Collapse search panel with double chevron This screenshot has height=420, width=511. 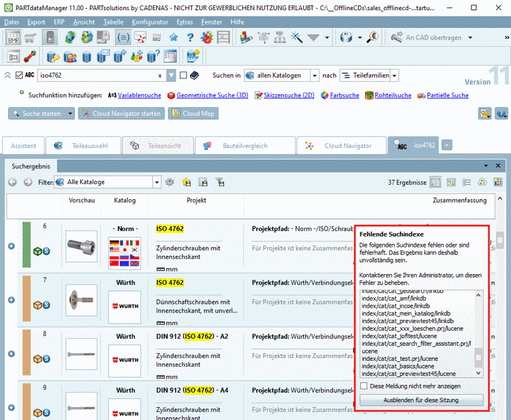pyautogui.click(x=7, y=75)
